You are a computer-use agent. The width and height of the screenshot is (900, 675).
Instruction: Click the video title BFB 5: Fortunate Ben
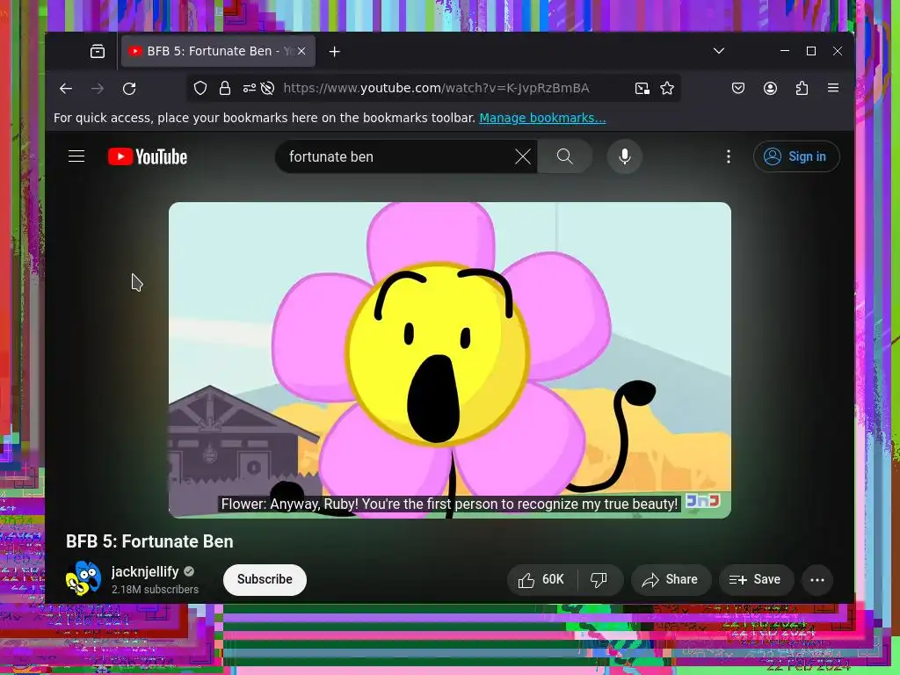point(149,541)
